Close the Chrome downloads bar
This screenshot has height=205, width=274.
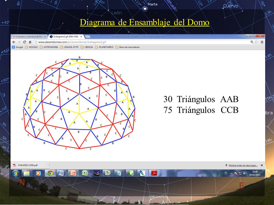(262, 165)
